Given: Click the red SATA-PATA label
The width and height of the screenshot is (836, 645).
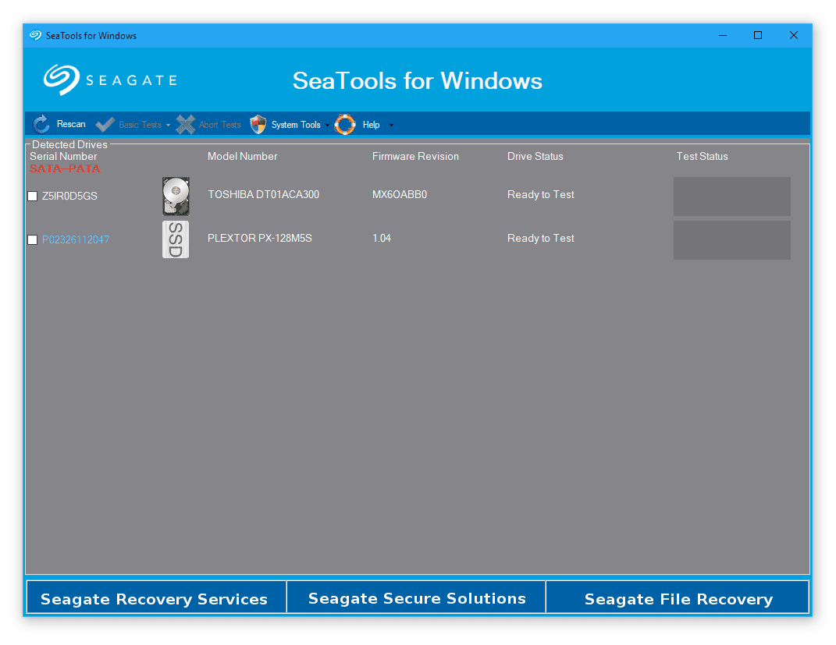Looking at the screenshot, I should (x=65, y=168).
